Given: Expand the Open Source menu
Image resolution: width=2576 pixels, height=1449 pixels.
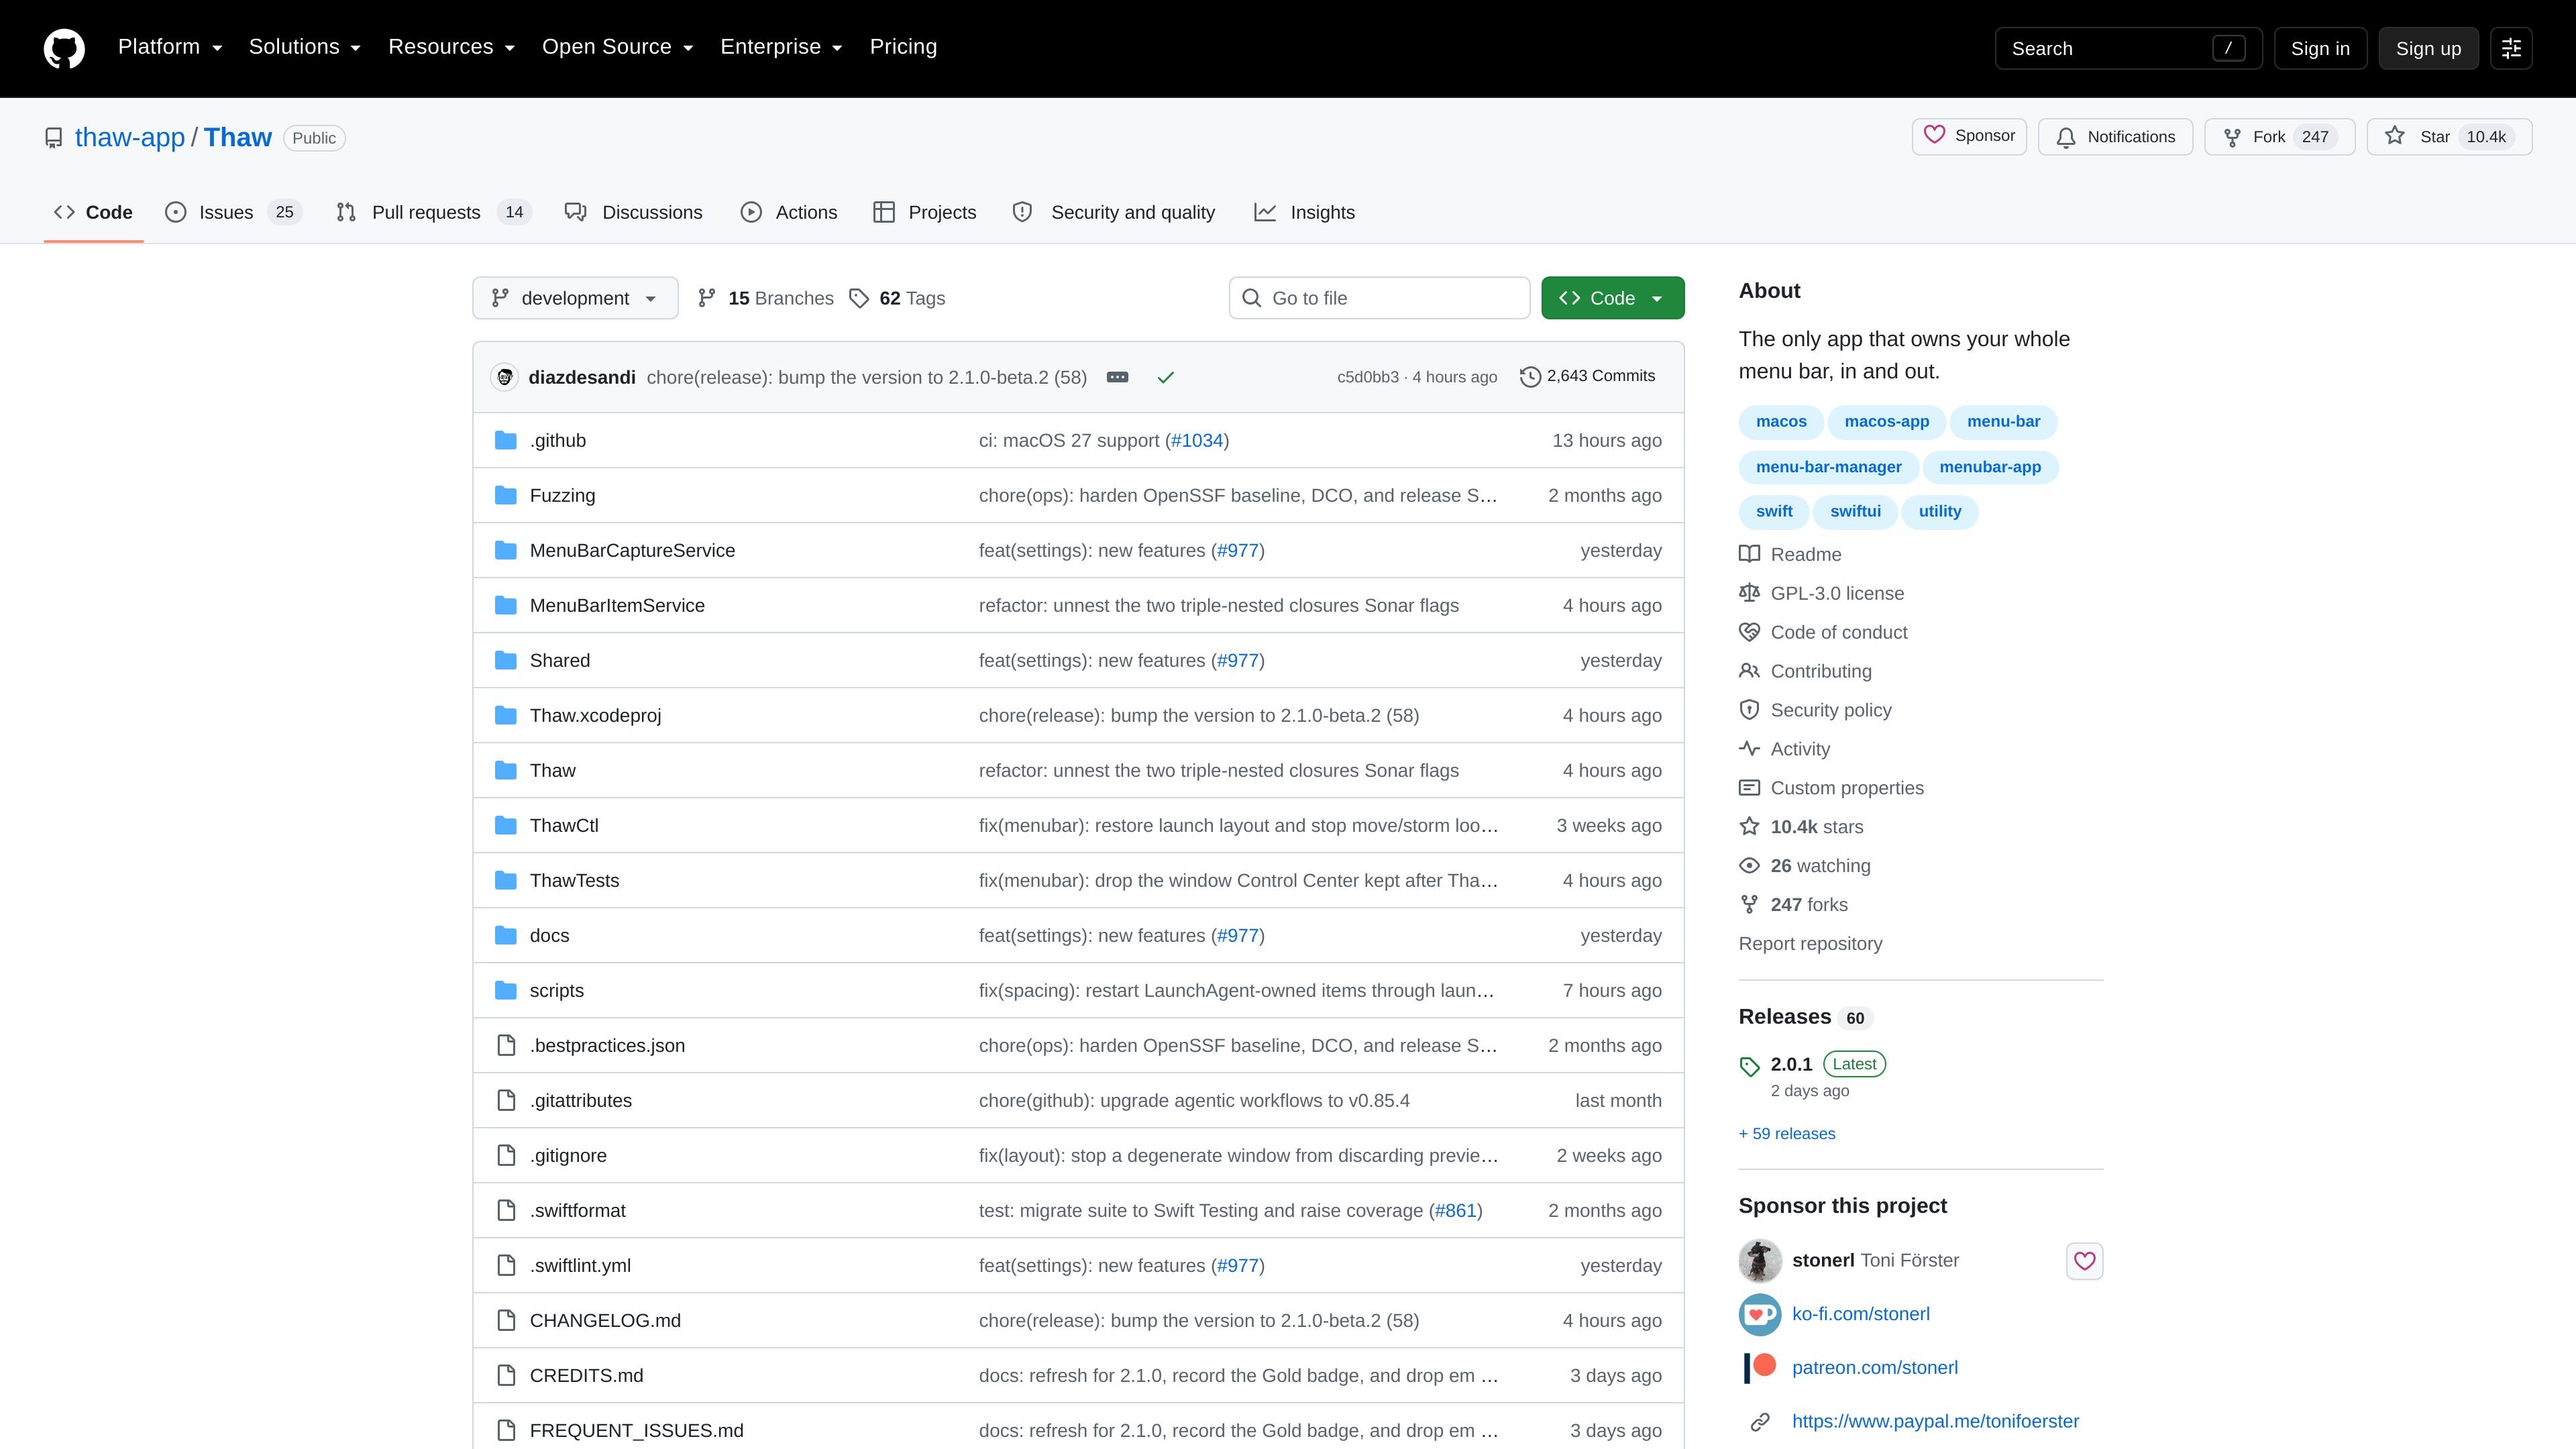Looking at the screenshot, I should point(618,47).
